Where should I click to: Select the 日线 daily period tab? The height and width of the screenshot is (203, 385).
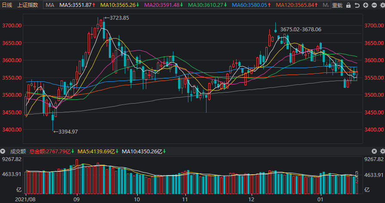[8, 5]
